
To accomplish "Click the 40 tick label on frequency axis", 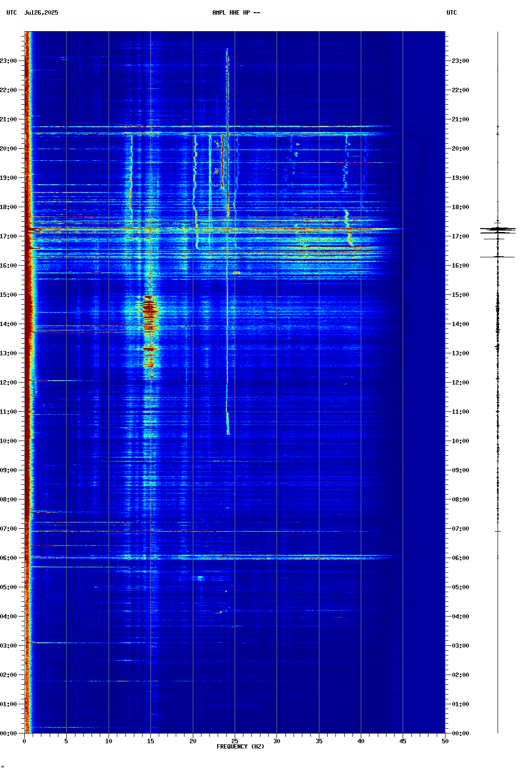I will 361,741.
